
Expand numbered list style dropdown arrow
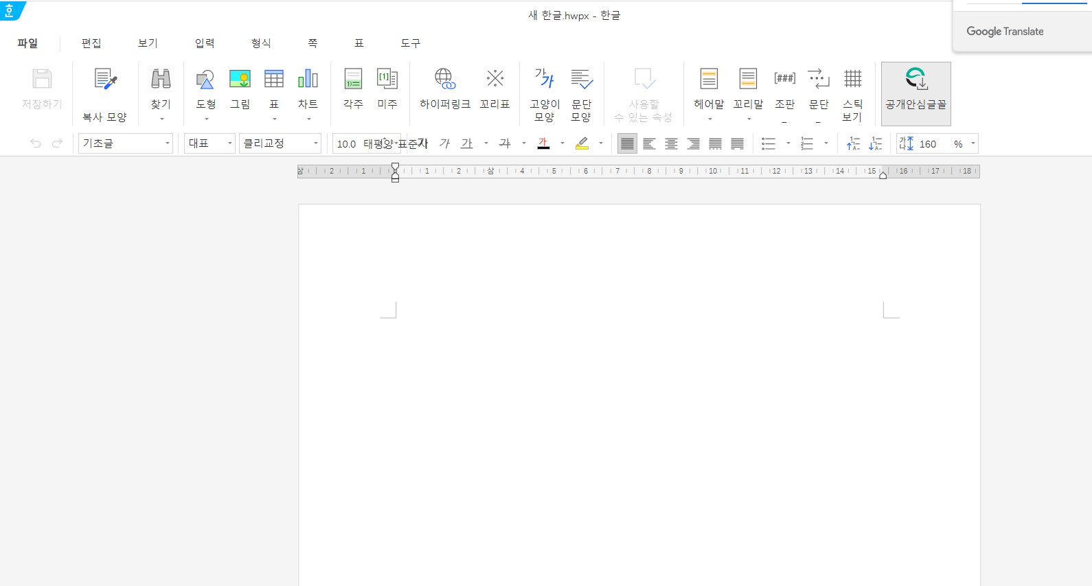pyautogui.click(x=826, y=143)
